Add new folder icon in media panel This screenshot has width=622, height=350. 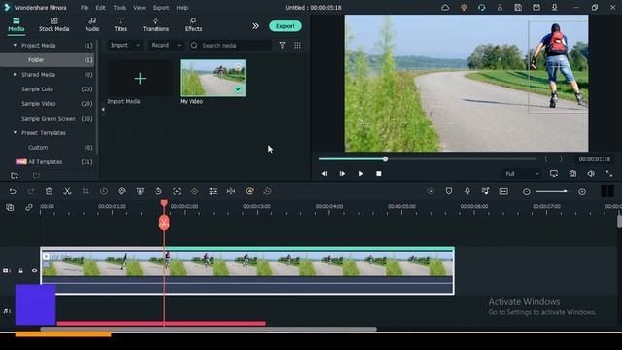pos(15,175)
